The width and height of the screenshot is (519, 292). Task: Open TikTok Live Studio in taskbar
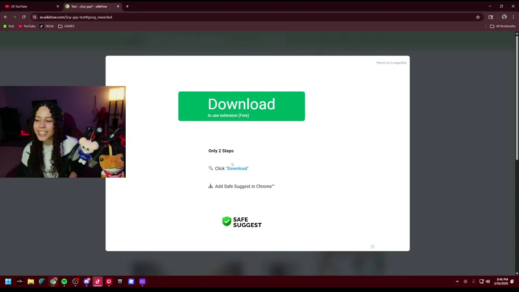click(x=98, y=281)
